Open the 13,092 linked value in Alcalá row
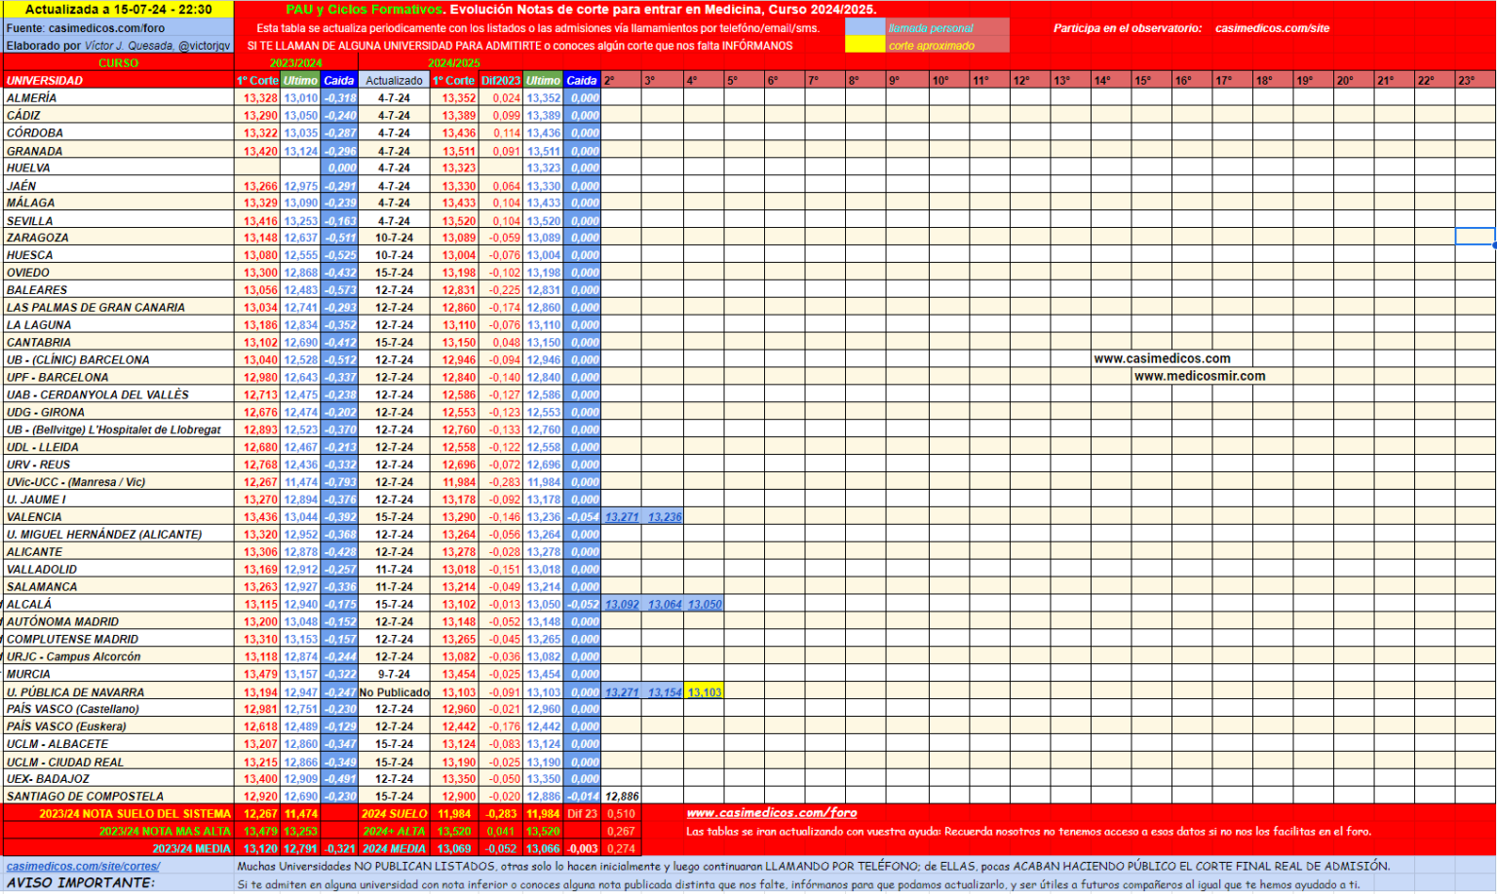Screen dimensions: 1497x894 [x=622, y=605]
